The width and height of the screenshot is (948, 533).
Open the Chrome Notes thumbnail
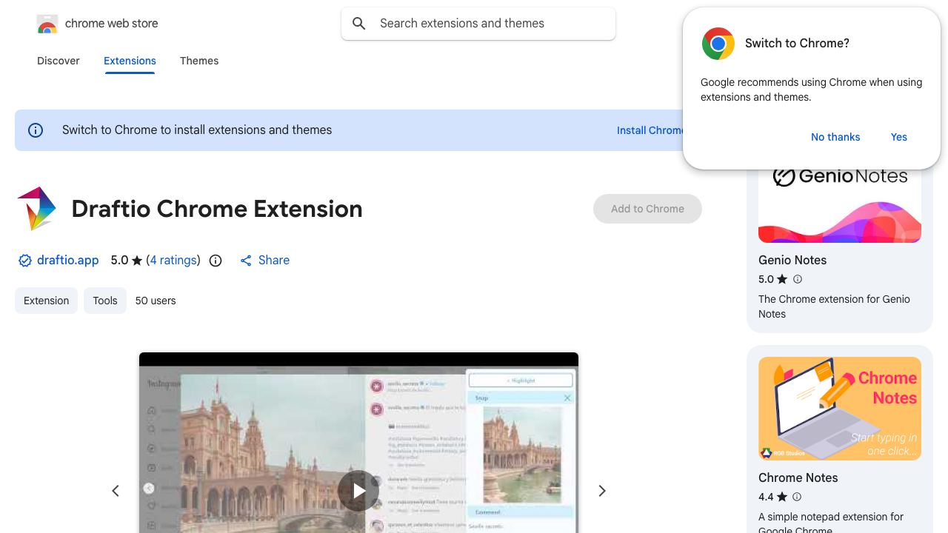(x=840, y=409)
